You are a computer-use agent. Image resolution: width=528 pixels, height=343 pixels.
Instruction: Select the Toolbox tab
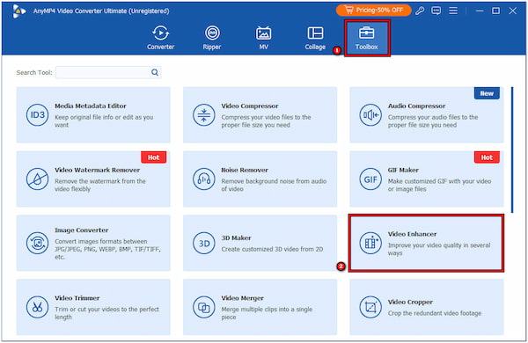coord(367,38)
